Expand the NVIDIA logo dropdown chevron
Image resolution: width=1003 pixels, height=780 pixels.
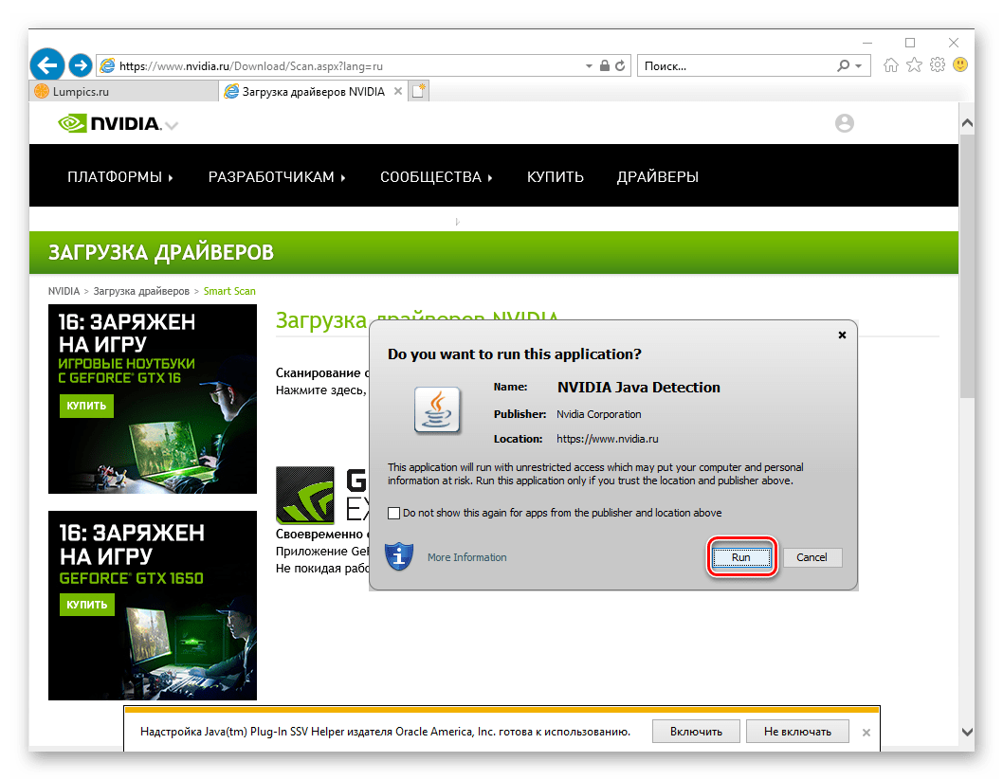click(x=171, y=124)
